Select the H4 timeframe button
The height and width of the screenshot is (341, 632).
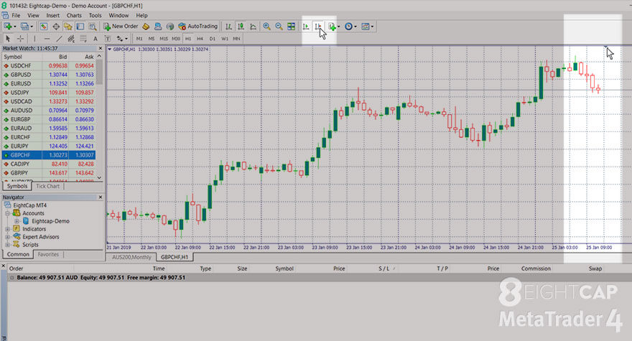200,39
